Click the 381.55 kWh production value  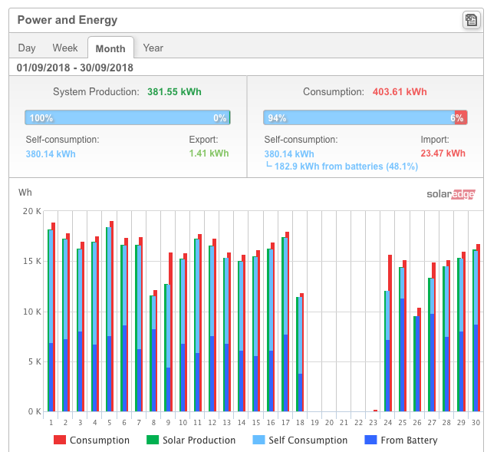174,91
